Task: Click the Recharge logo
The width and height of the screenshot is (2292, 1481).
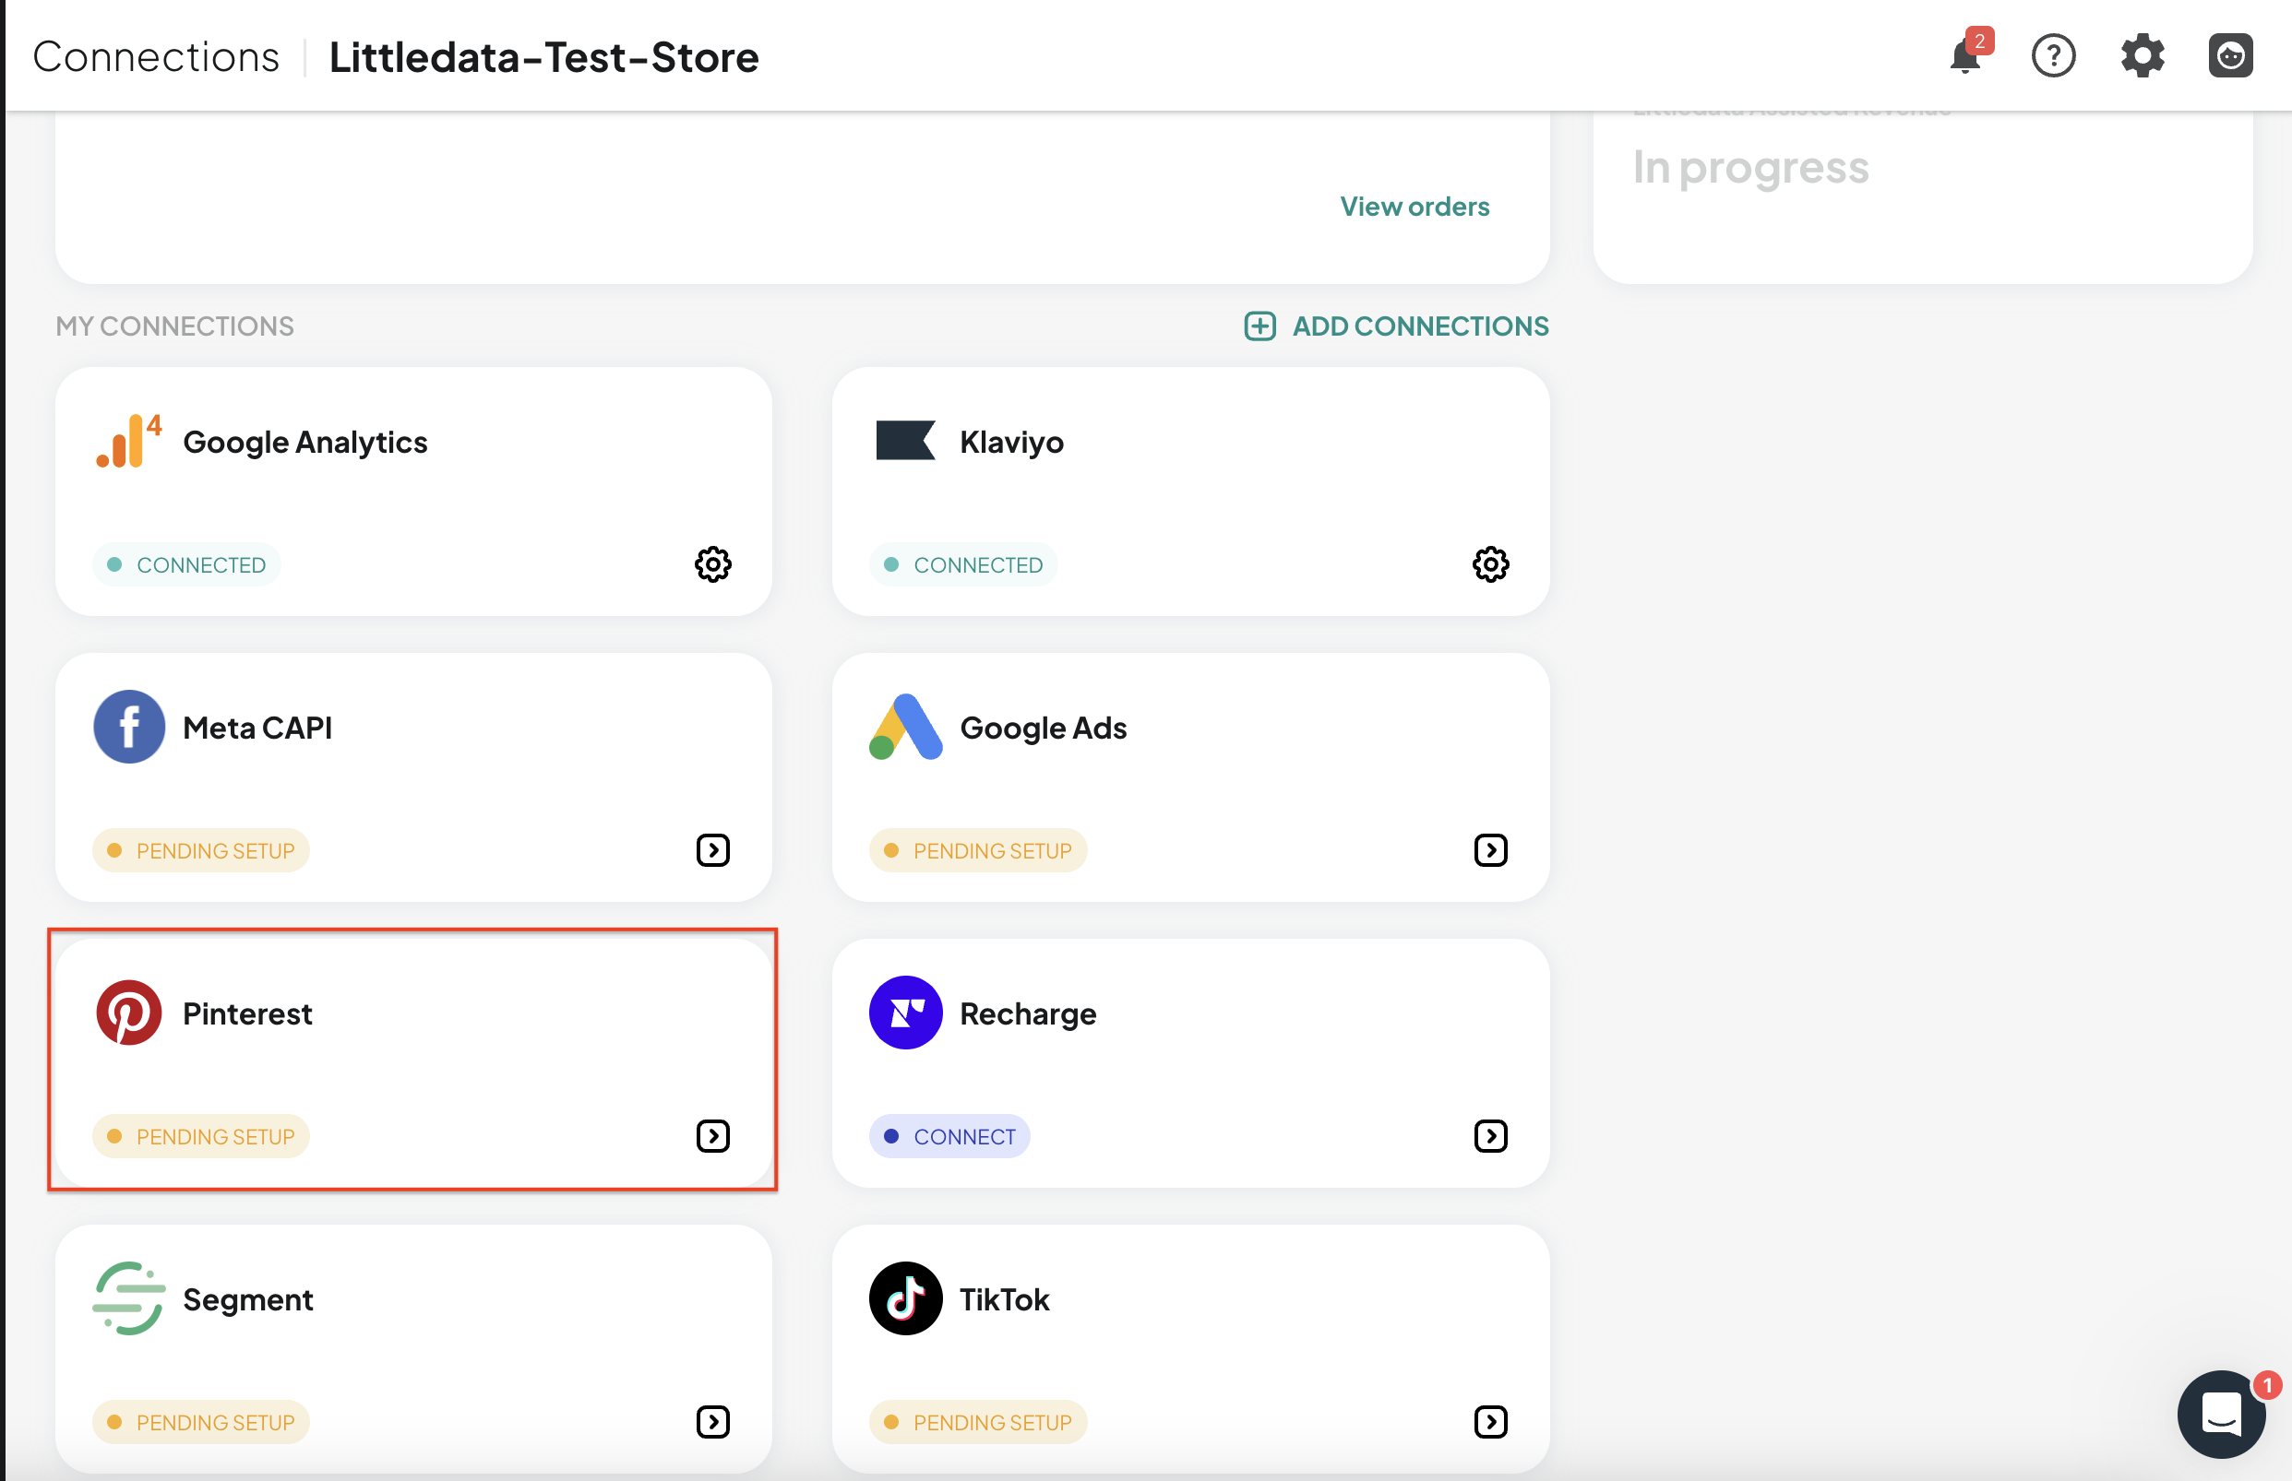Action: (905, 1012)
